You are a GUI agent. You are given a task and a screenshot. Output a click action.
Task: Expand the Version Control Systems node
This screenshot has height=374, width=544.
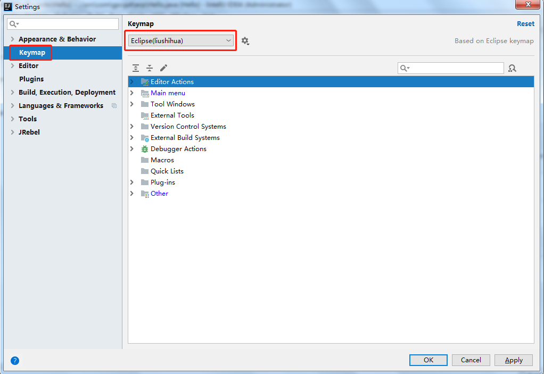tap(132, 127)
